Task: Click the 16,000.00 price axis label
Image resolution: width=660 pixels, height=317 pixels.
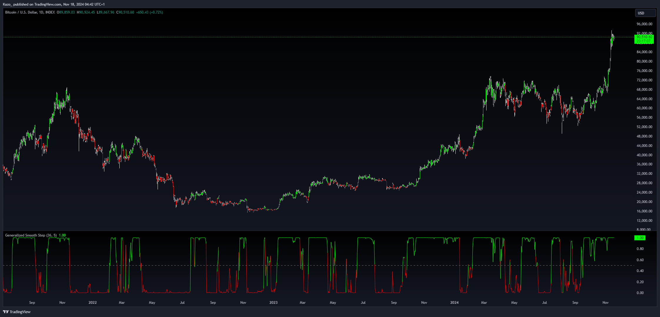Action: pos(644,211)
